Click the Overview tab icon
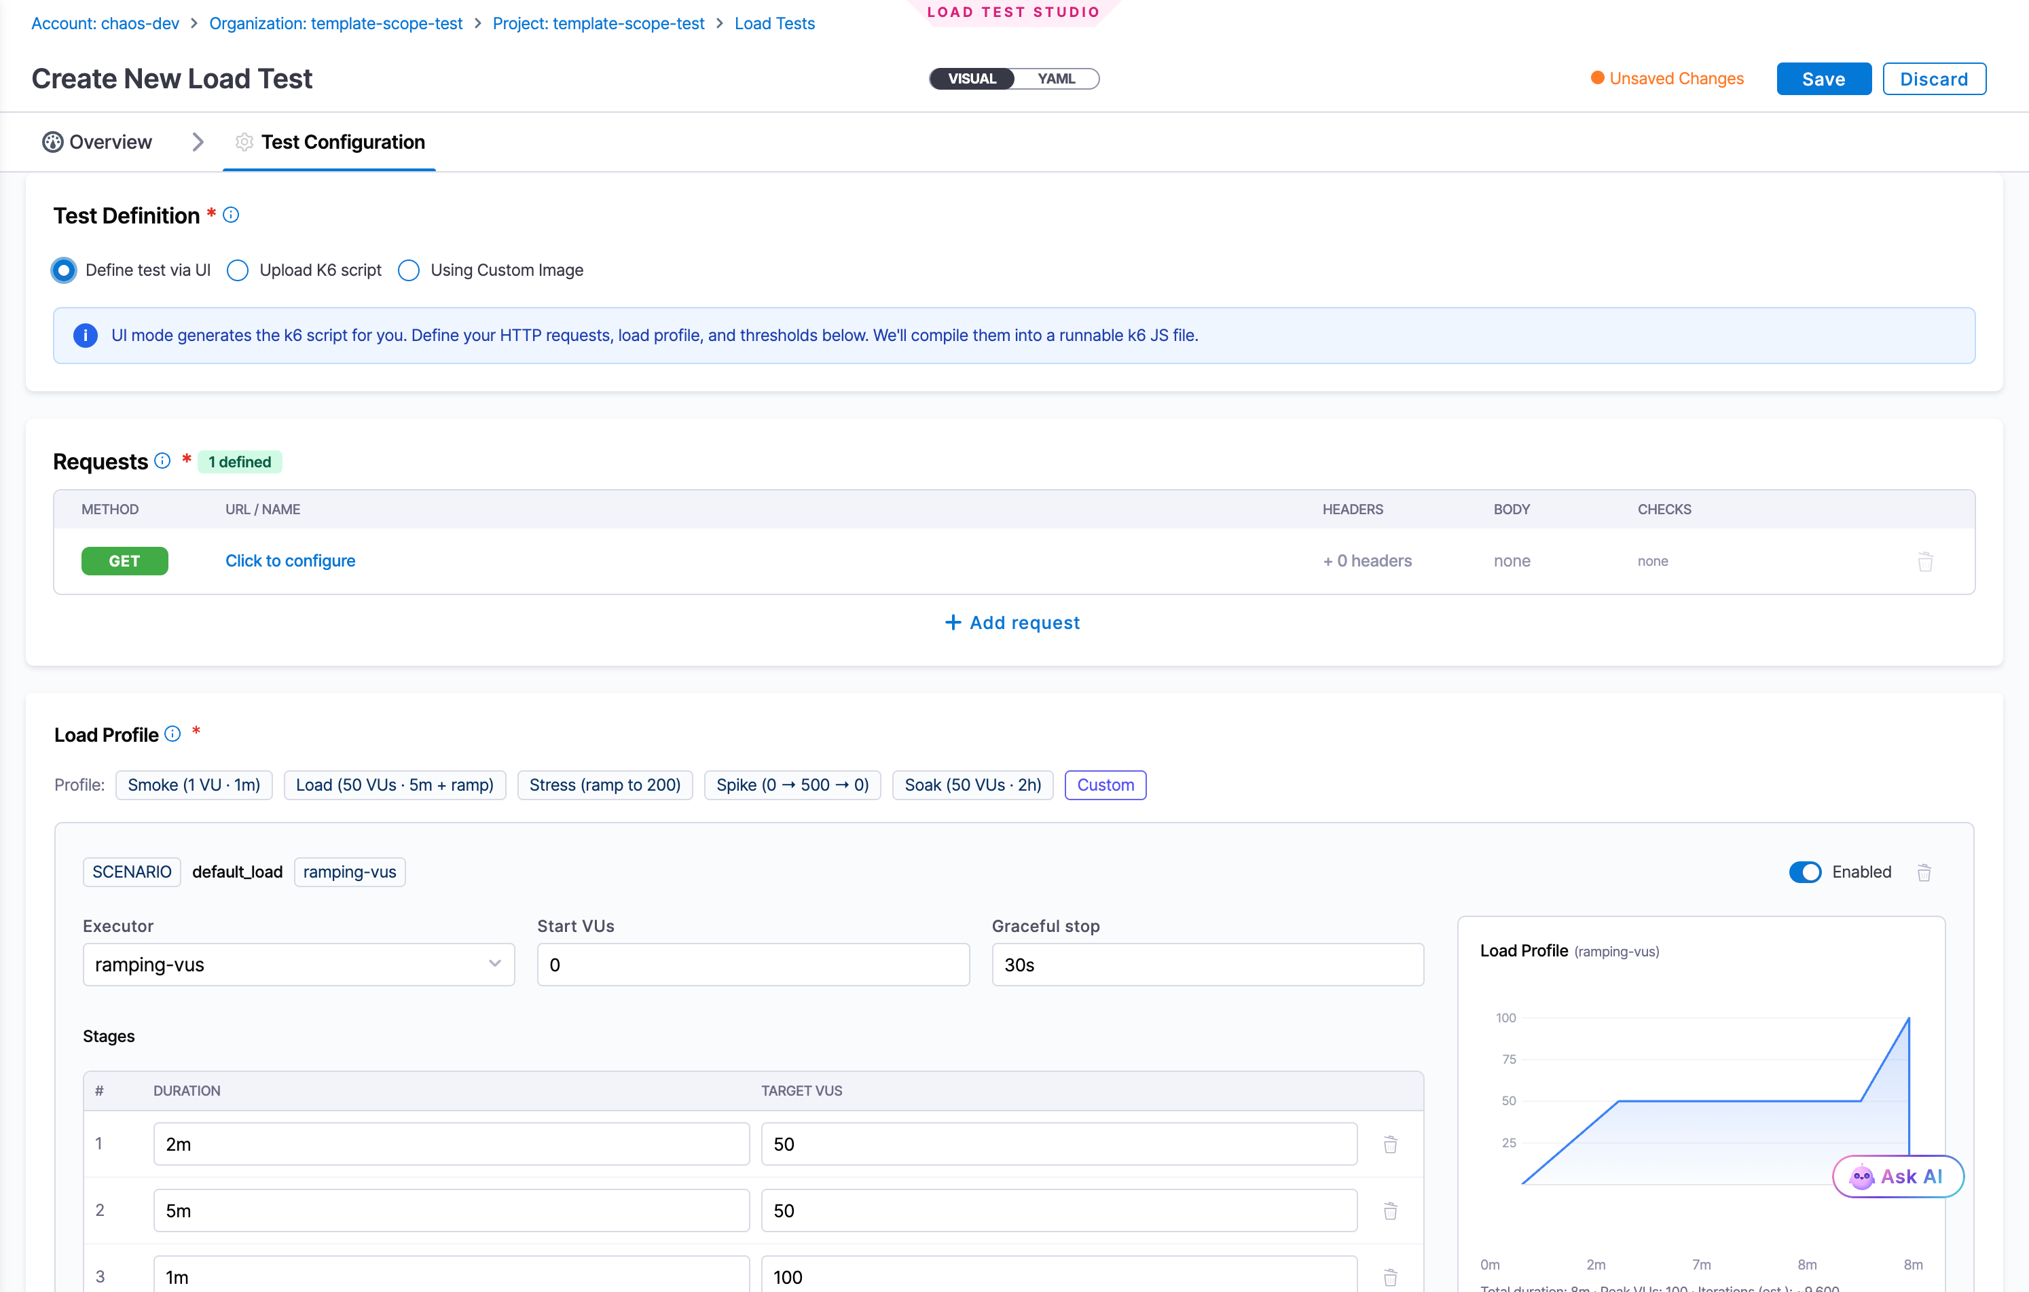The width and height of the screenshot is (2029, 1292). point(52,141)
